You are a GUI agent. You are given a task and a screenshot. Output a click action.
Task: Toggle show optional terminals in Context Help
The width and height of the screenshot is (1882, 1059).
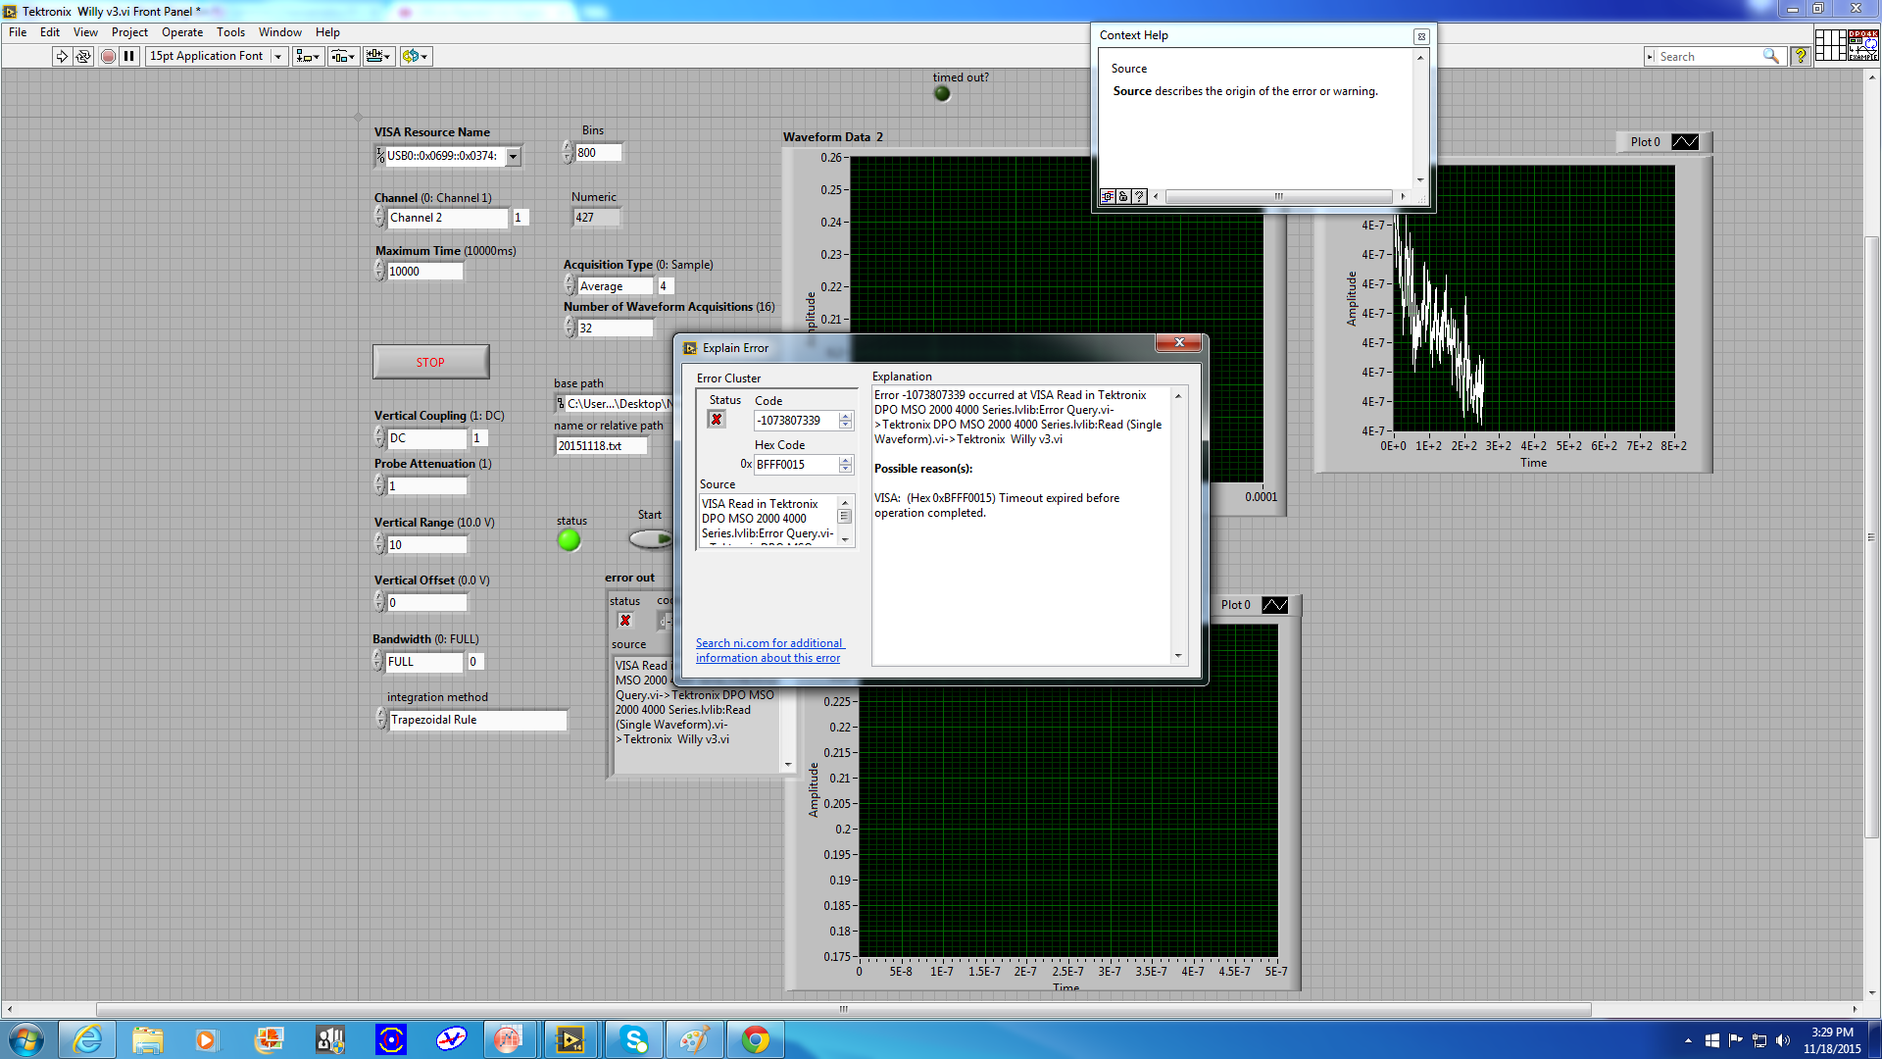click(x=1108, y=197)
